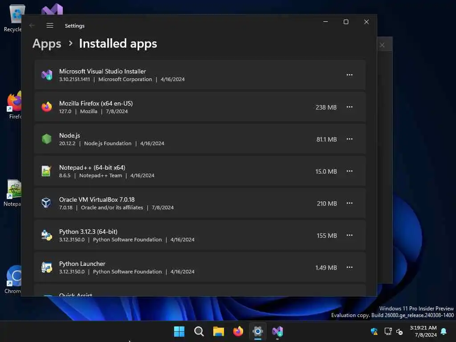Open File Explorer from the taskbar

(218, 331)
